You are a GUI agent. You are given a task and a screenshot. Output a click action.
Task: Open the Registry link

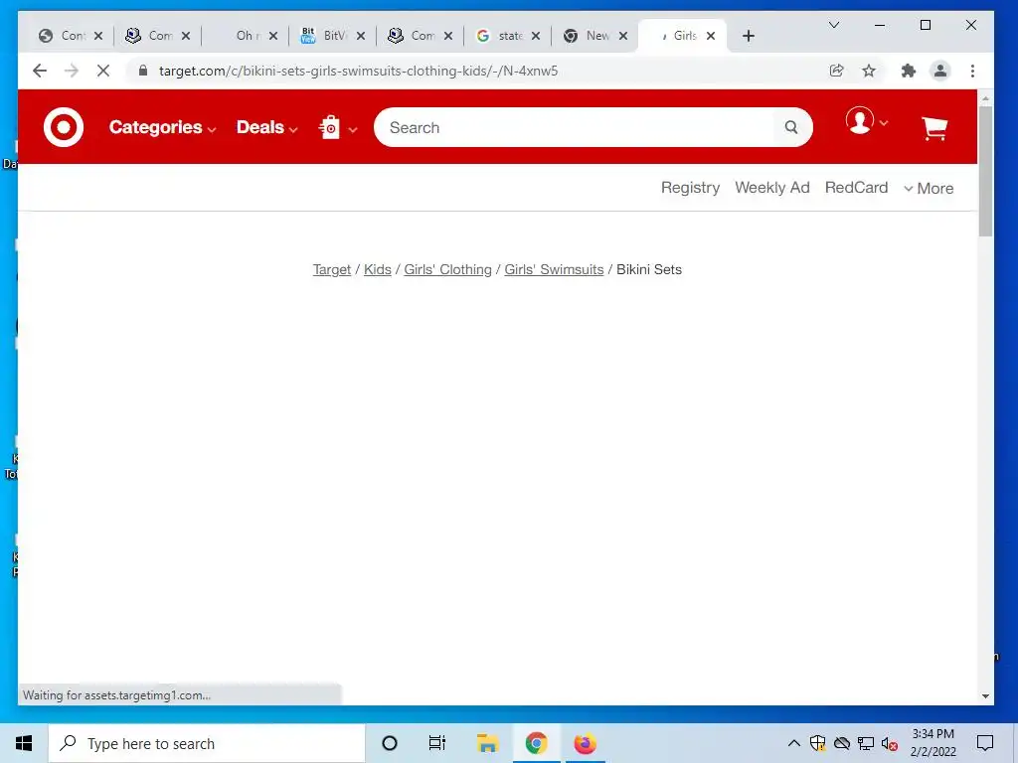click(x=690, y=188)
